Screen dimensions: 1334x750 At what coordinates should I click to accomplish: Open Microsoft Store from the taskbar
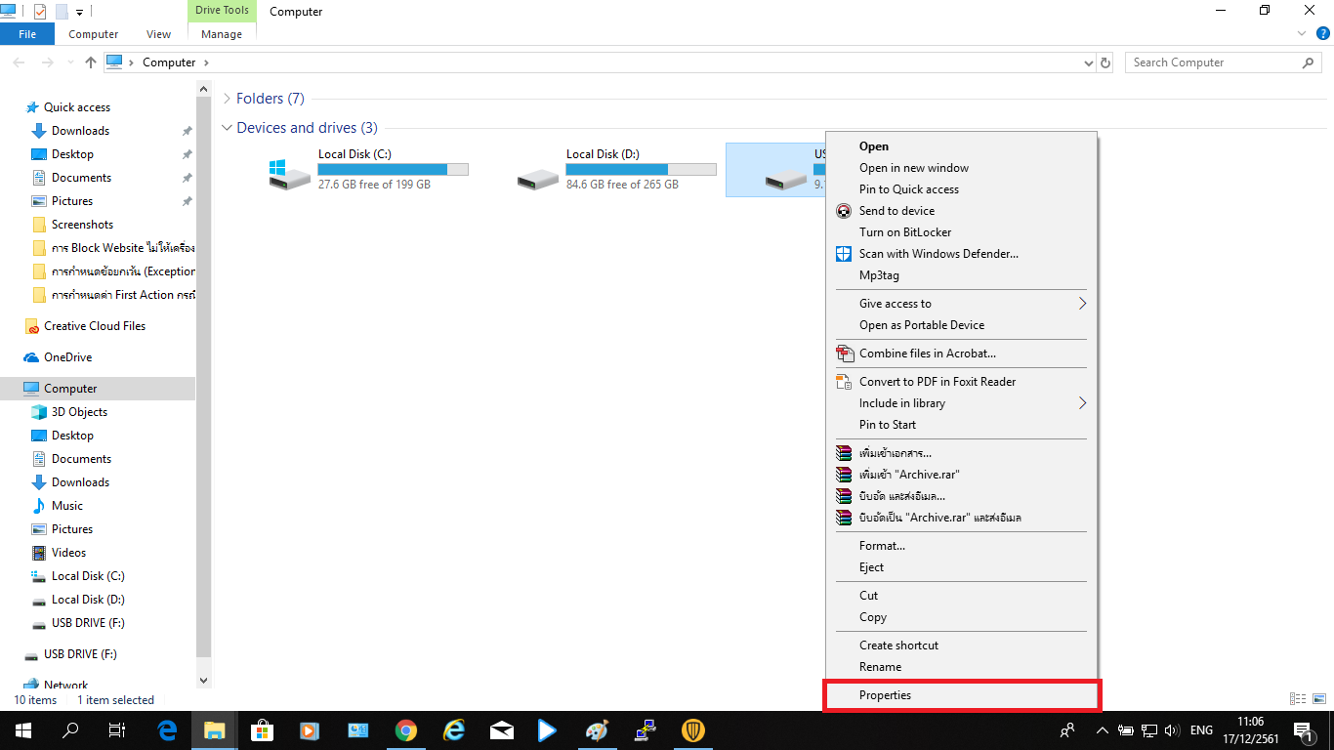pos(262,730)
